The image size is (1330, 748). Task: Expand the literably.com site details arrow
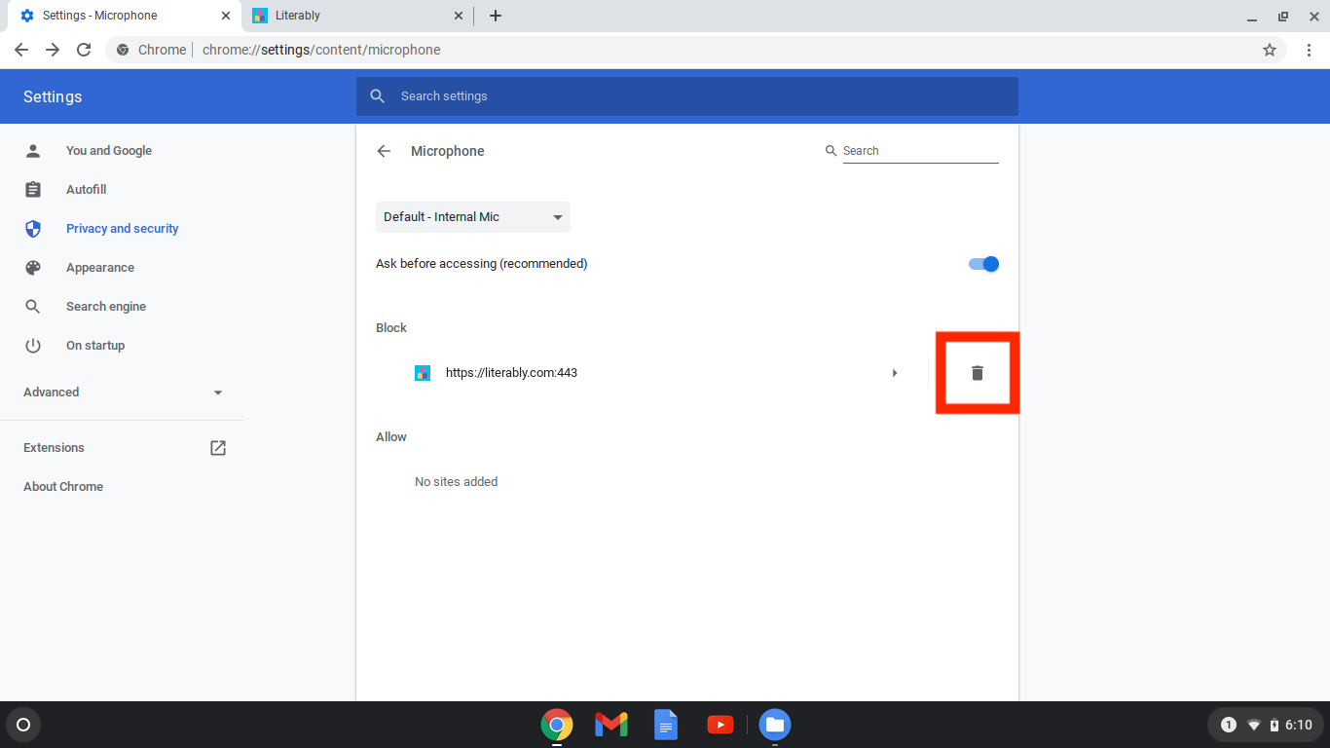pos(895,373)
